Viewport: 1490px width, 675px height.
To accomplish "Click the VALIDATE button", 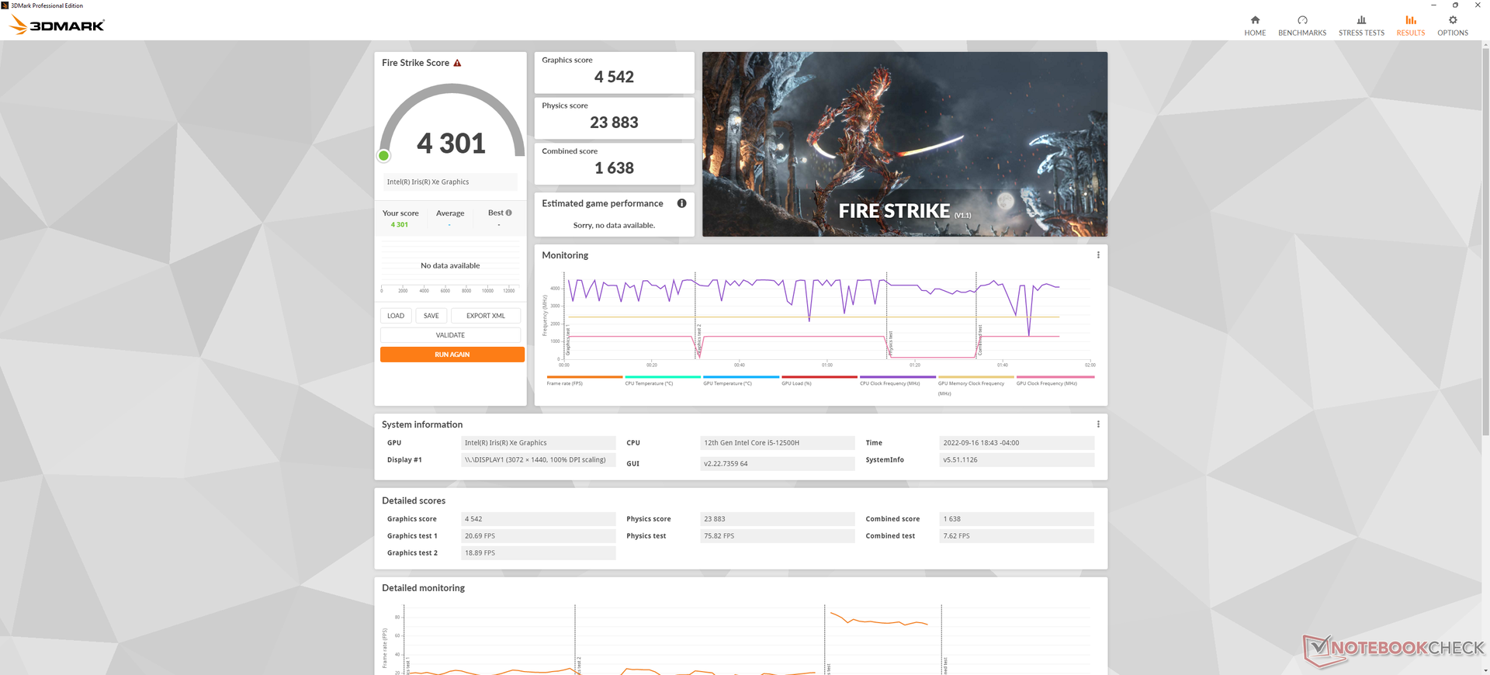I will [x=450, y=335].
